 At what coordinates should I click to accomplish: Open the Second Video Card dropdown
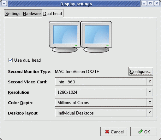point(104,82)
